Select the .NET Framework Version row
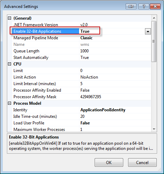The width and height of the screenshot is (164, 174). 81,25
